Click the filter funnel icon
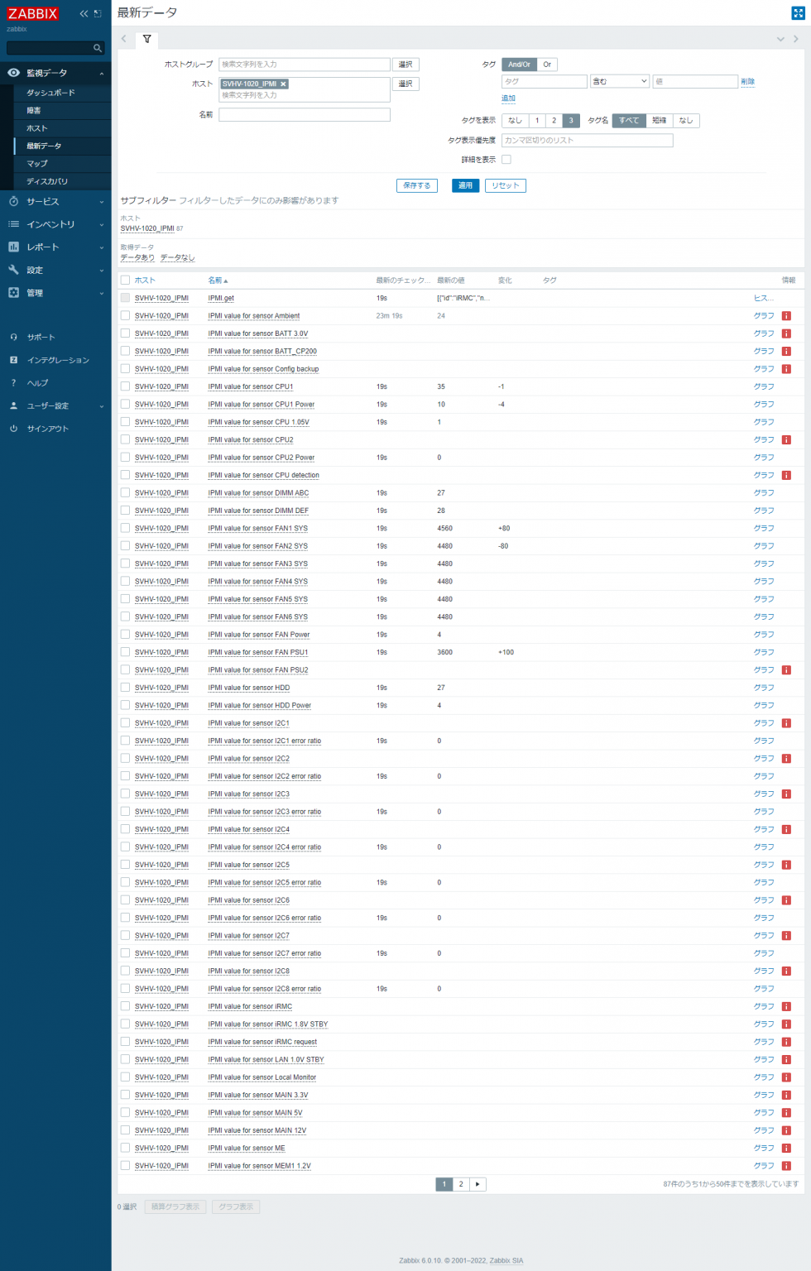Viewport: 811px width, 1271px height. [x=146, y=38]
